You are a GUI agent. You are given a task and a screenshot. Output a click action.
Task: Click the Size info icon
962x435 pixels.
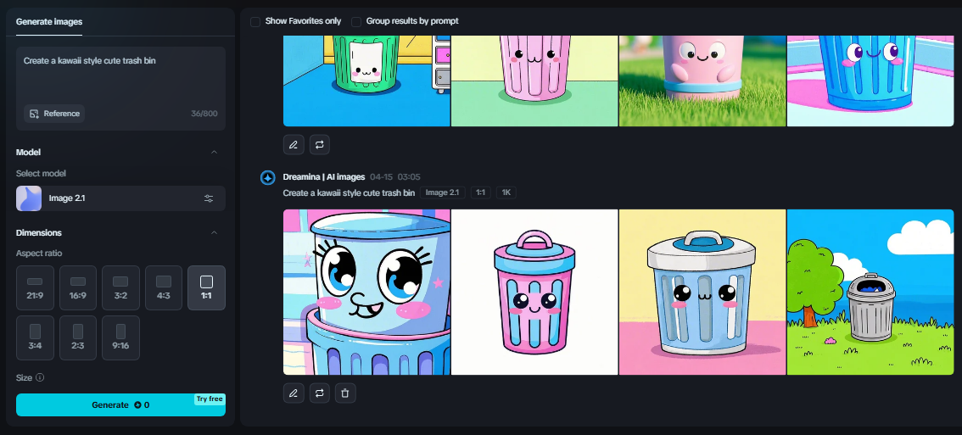[x=40, y=377]
